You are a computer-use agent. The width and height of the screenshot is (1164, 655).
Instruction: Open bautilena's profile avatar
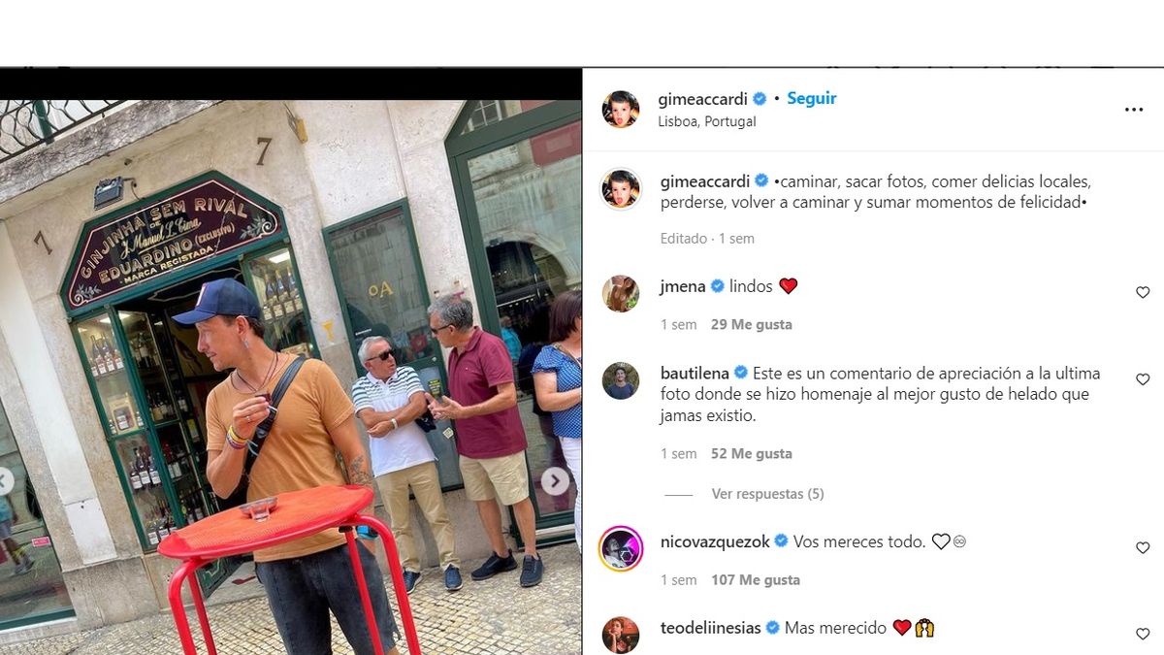tap(621, 381)
